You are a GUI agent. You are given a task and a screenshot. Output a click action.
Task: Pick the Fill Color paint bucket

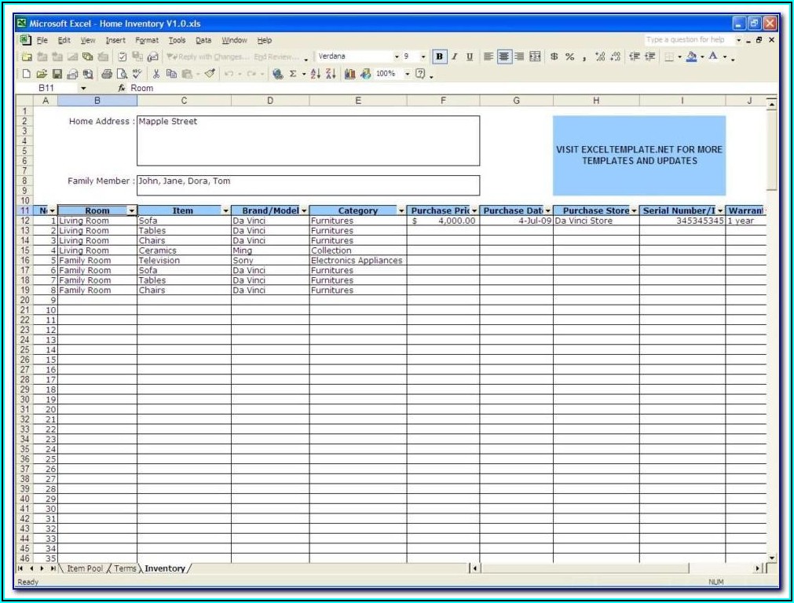coord(691,57)
